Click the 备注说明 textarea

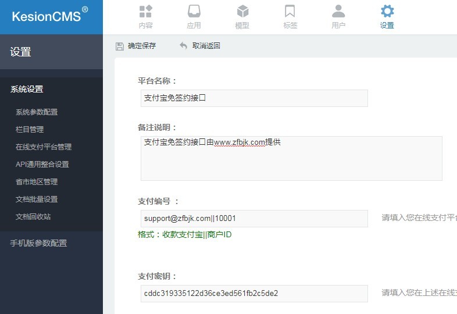pos(291,158)
